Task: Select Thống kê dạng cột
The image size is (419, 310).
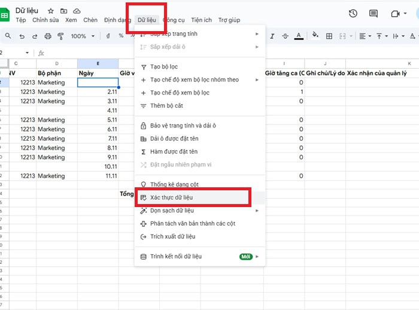Action: 200,184
